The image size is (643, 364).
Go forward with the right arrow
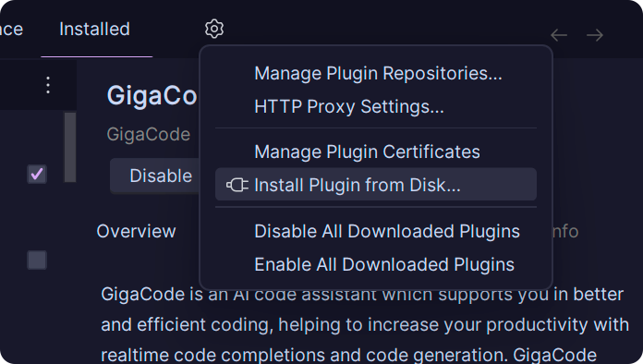coord(595,35)
